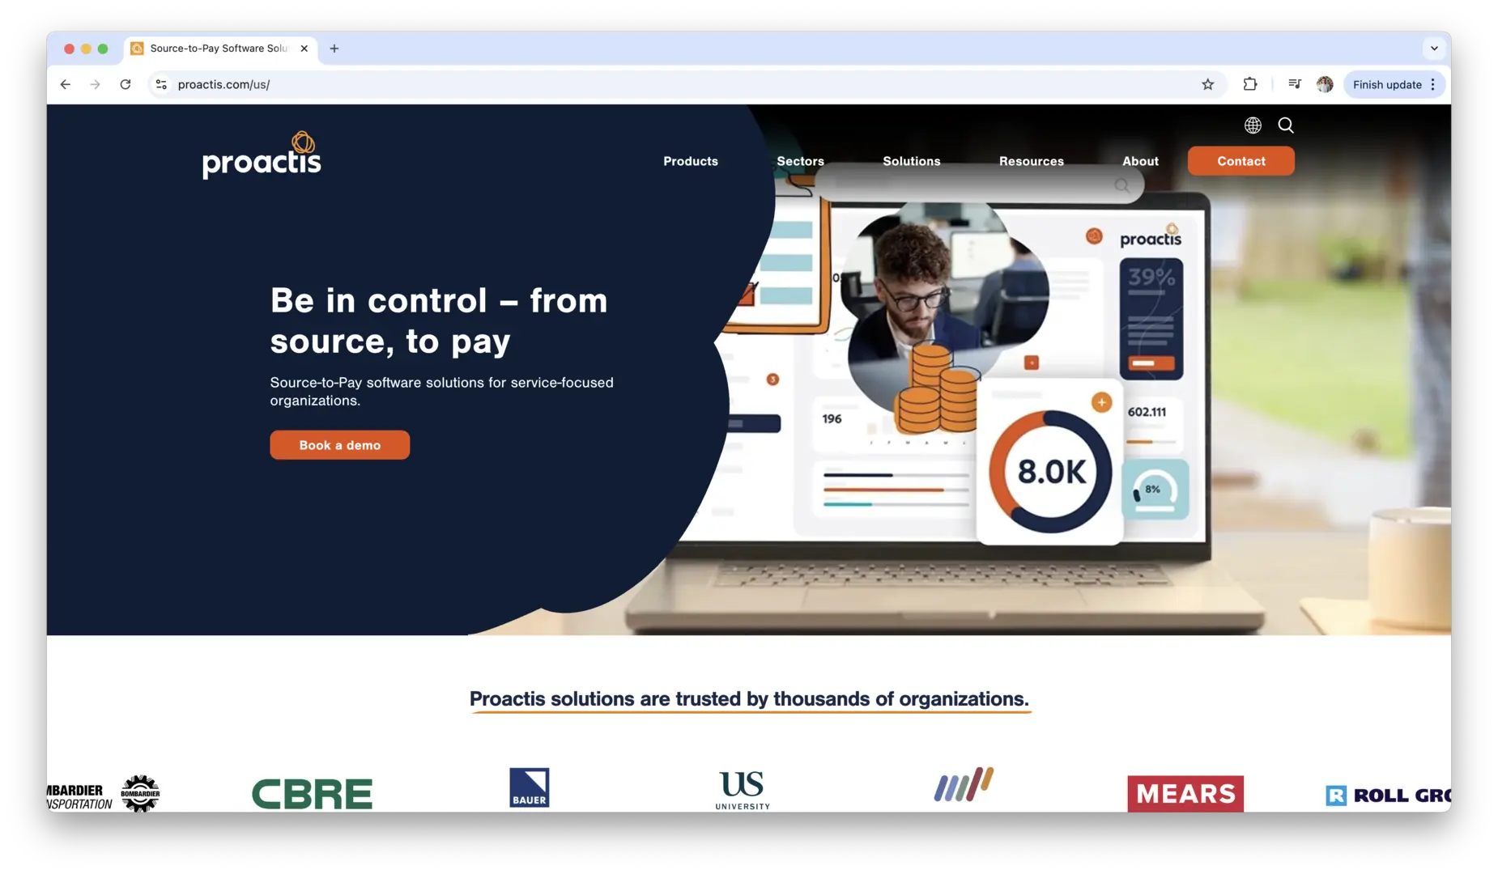Viewport: 1498px width, 874px height.
Task: Go back to the previous page
Action: coord(66,84)
